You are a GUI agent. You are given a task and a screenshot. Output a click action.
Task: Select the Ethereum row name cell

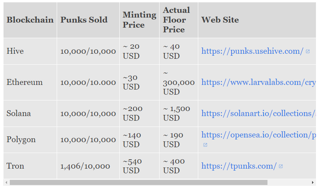click(x=30, y=83)
